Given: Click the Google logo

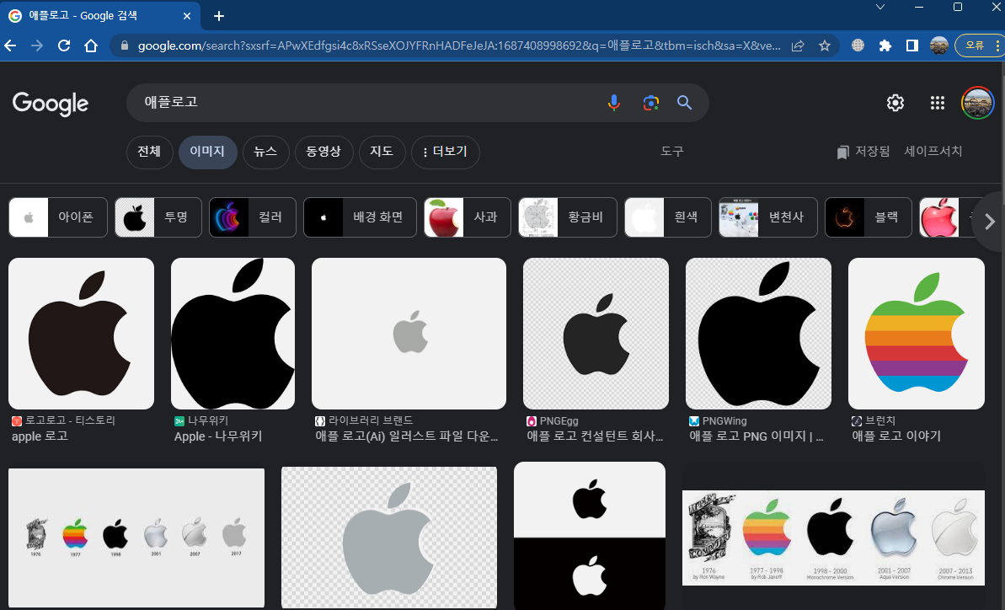Looking at the screenshot, I should click(51, 103).
